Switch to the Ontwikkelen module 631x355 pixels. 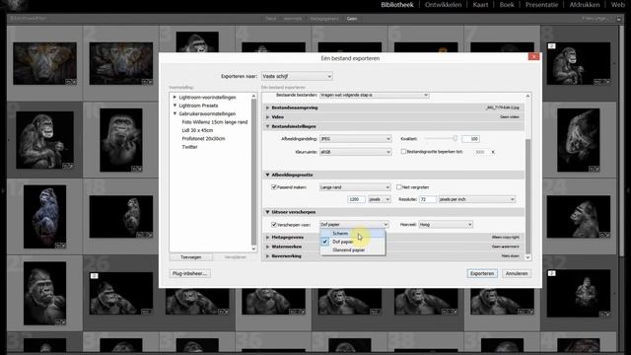pyautogui.click(x=443, y=5)
